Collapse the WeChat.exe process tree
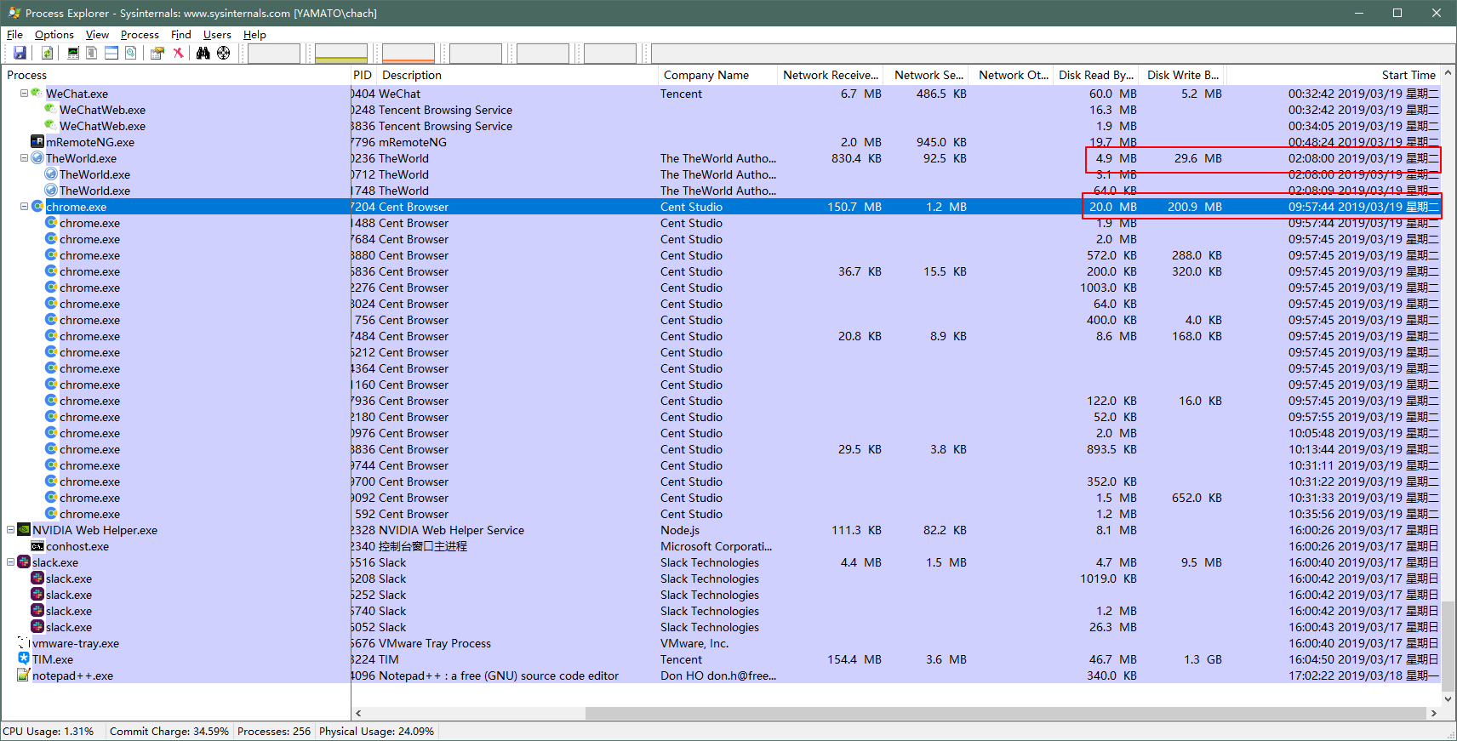Image resolution: width=1457 pixels, height=741 pixels. coord(24,94)
